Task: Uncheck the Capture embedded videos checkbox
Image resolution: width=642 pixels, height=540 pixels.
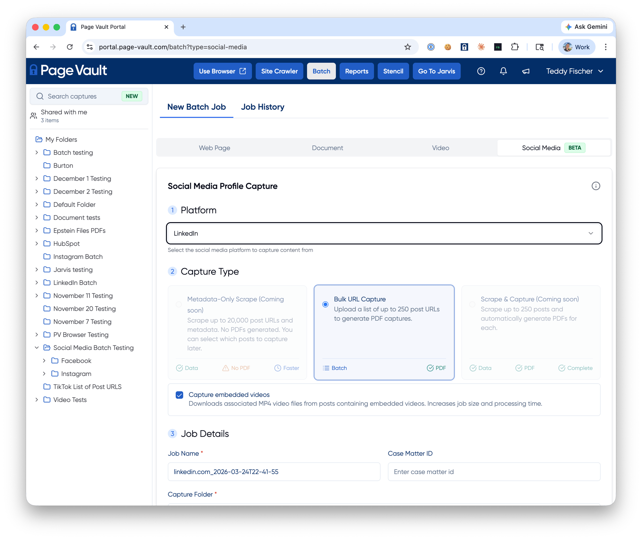Action: (179, 395)
